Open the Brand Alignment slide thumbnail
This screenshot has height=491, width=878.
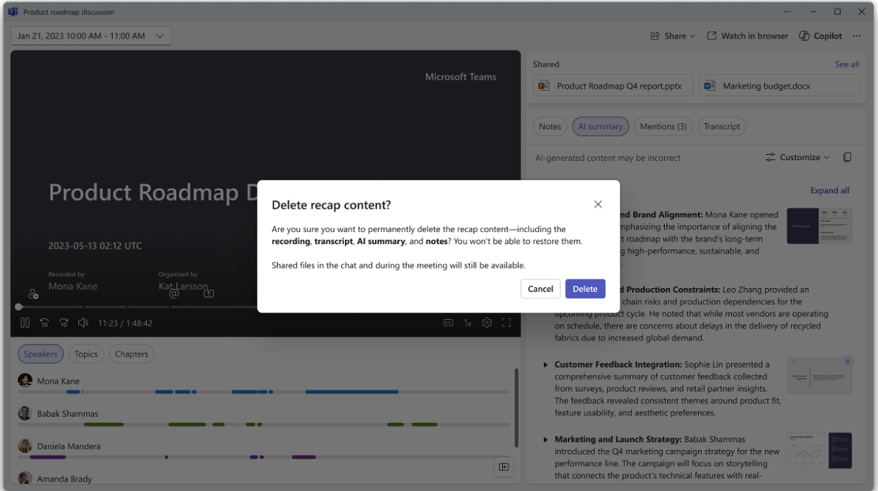820,226
